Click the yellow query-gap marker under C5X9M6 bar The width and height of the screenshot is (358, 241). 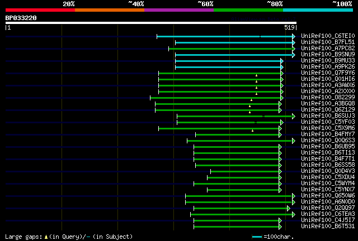coord(252,131)
